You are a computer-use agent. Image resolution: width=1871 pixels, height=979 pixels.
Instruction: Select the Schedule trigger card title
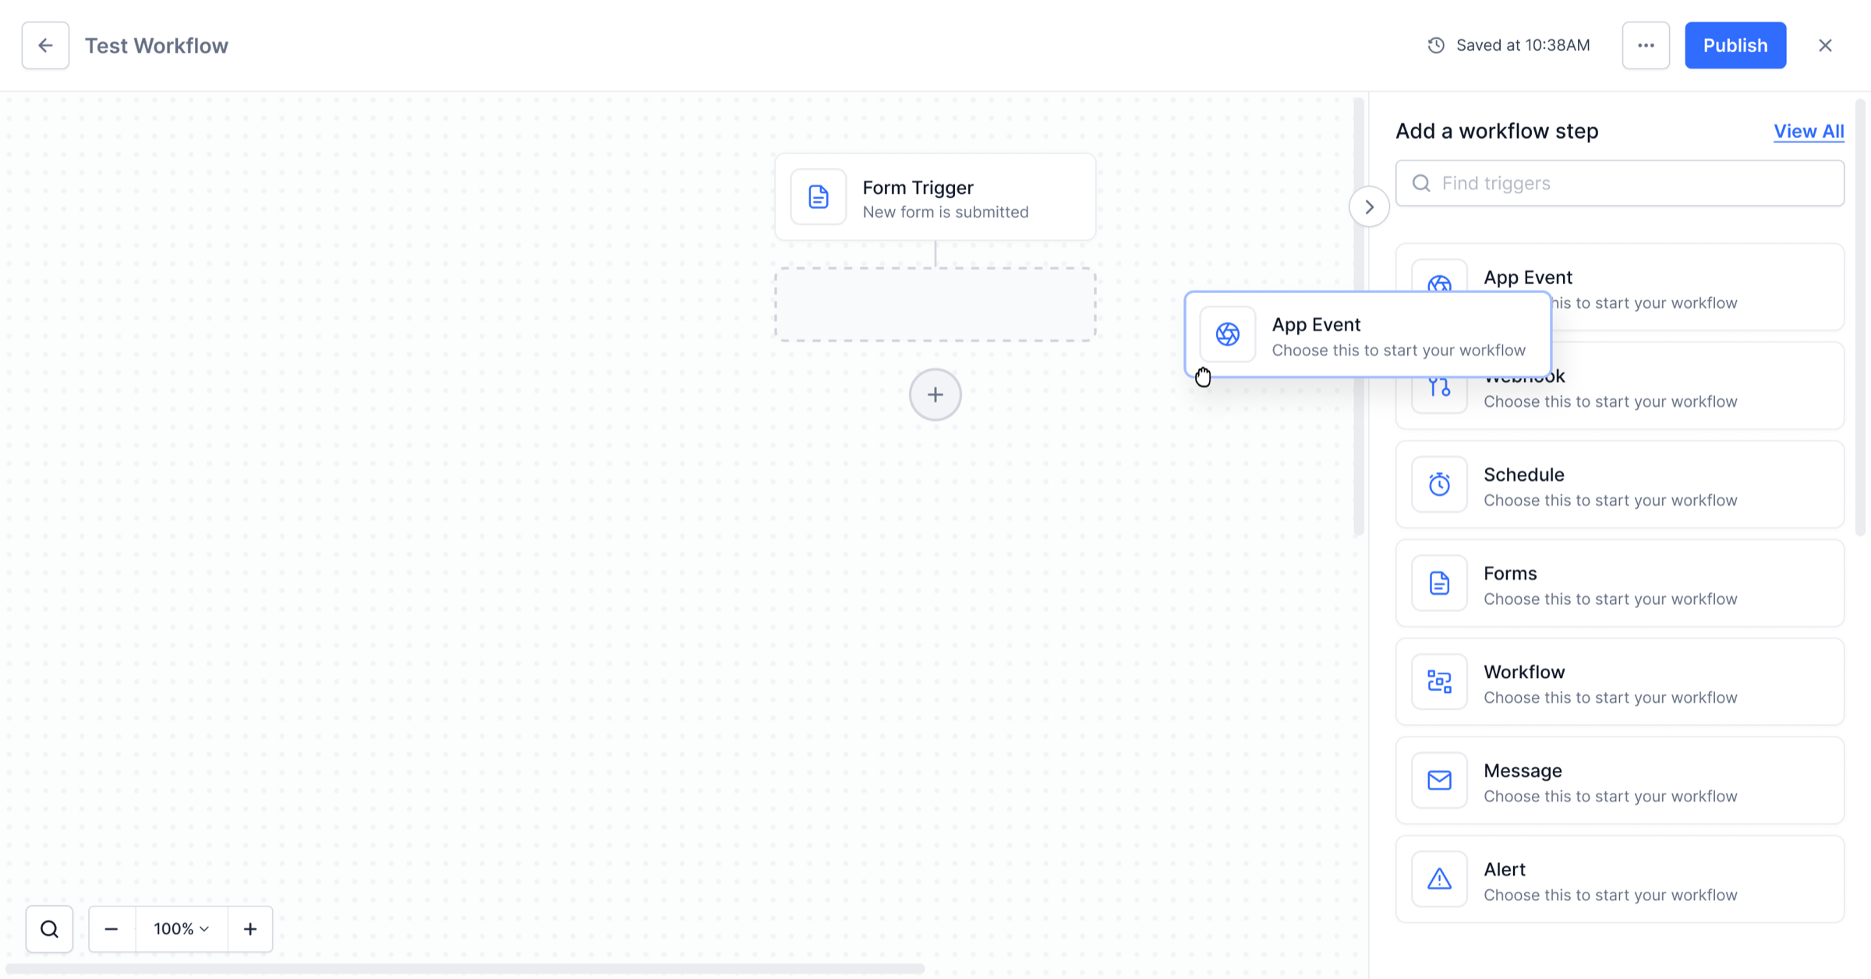(x=1523, y=475)
